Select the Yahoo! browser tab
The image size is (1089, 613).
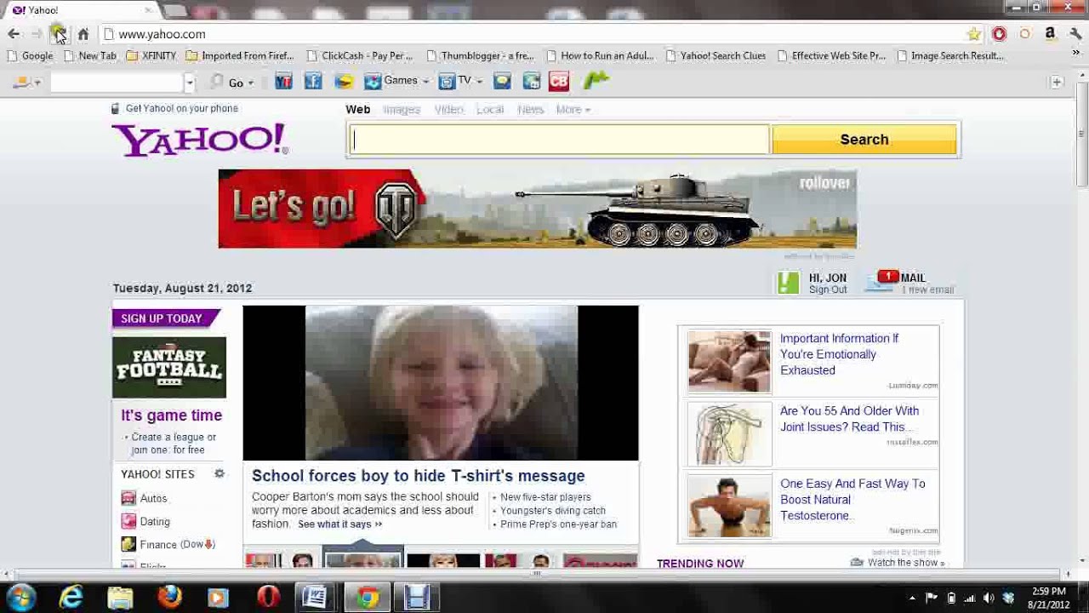(83, 10)
